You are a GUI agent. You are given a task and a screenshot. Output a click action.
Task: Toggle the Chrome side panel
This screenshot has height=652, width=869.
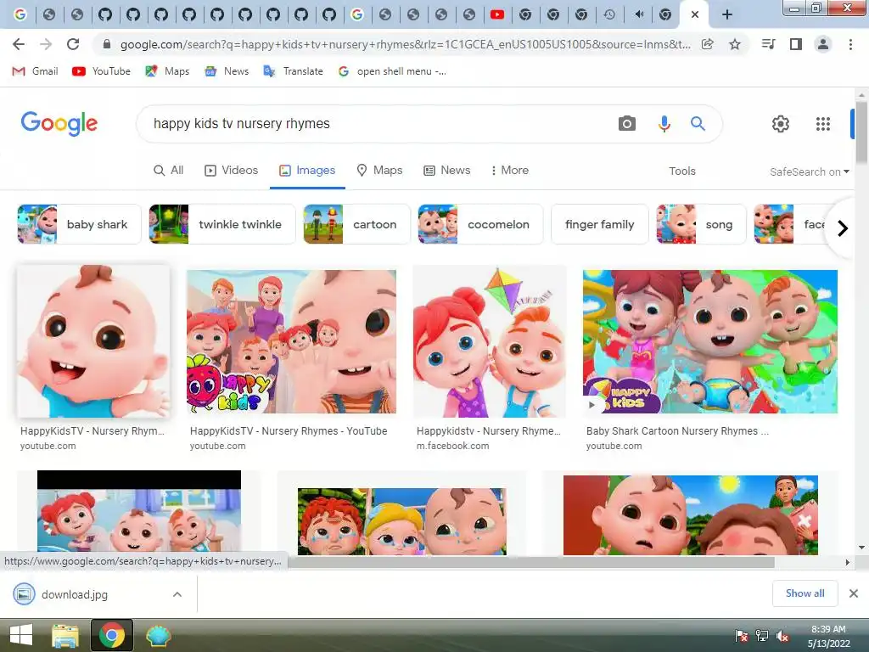(x=796, y=44)
